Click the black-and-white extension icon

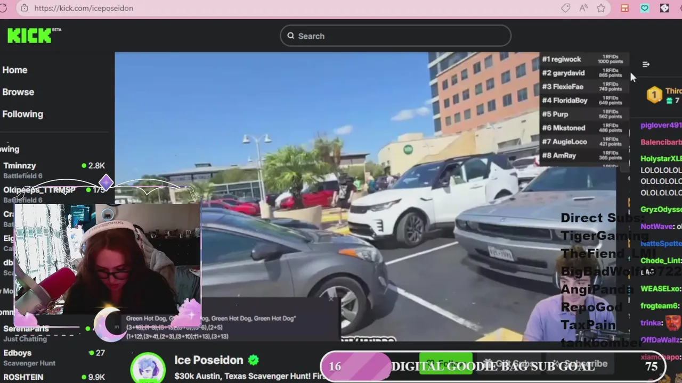(664, 8)
